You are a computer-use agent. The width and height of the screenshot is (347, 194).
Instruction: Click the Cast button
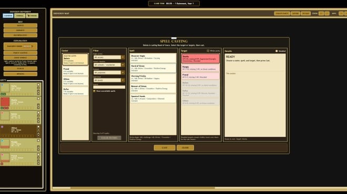pyautogui.click(x=165, y=148)
